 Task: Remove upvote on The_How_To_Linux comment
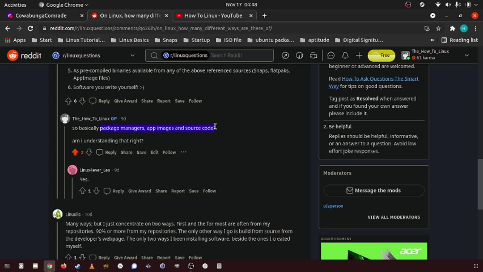pos(75,152)
